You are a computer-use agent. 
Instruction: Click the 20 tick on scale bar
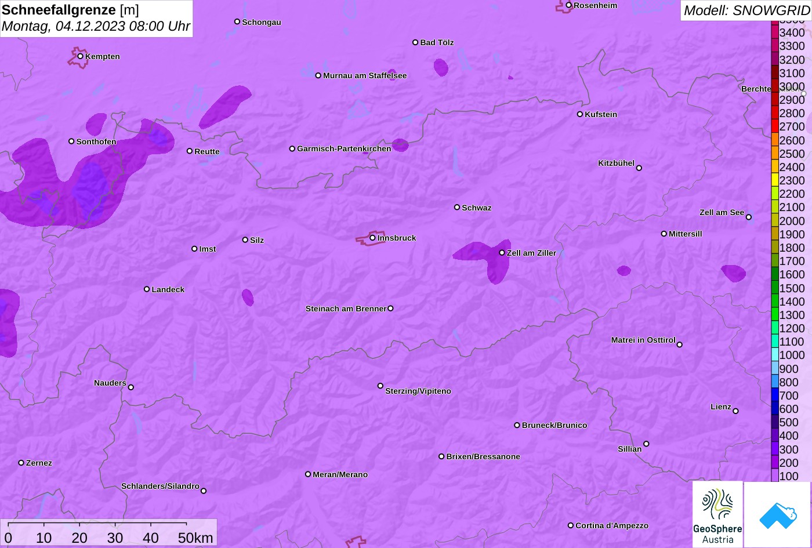[79, 538]
